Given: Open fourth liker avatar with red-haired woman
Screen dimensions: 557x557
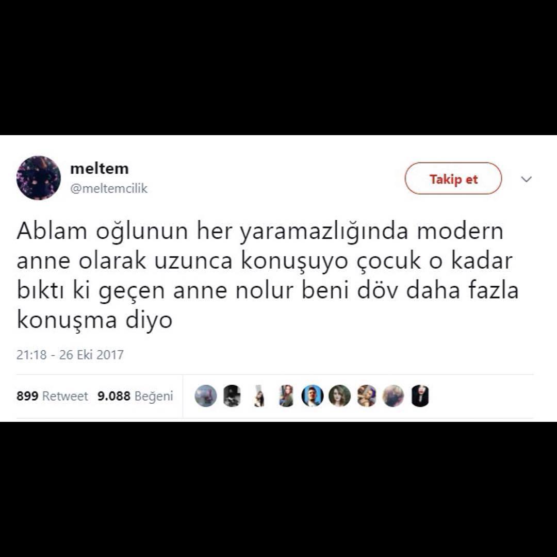Looking at the screenshot, I should coord(286,396).
